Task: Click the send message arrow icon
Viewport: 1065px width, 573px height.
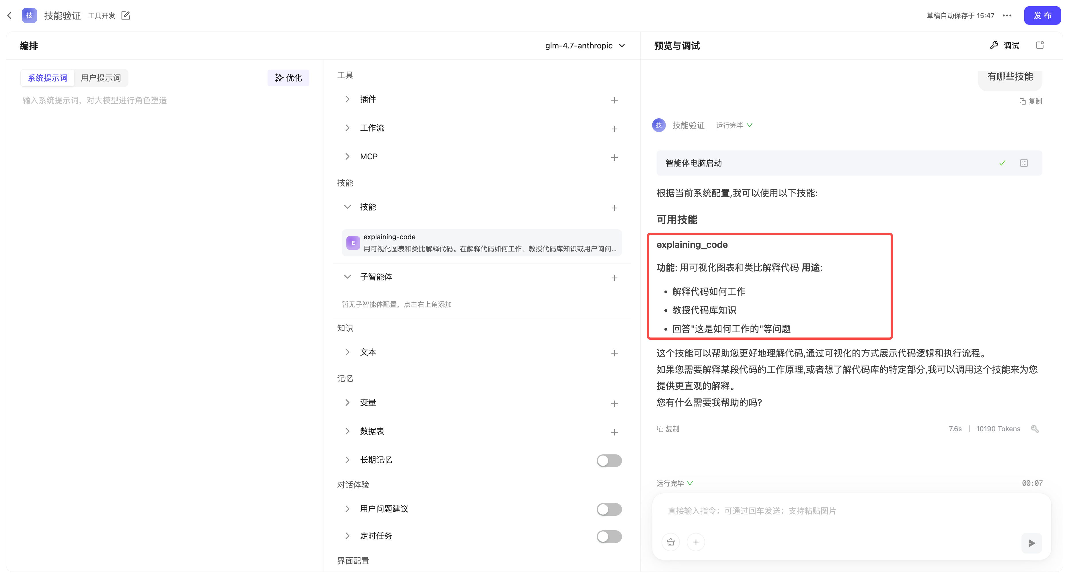Action: (1031, 543)
